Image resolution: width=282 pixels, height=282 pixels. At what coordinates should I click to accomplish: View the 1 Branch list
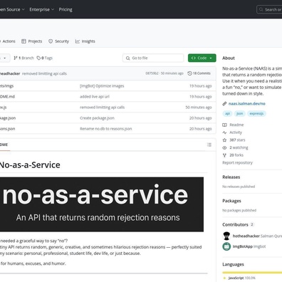pyautogui.click(x=23, y=58)
